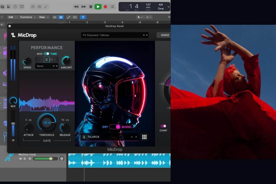This screenshot has height=184, width=276.
Task: Select the previous MicDrop preset arrow
Action: click(144, 35)
